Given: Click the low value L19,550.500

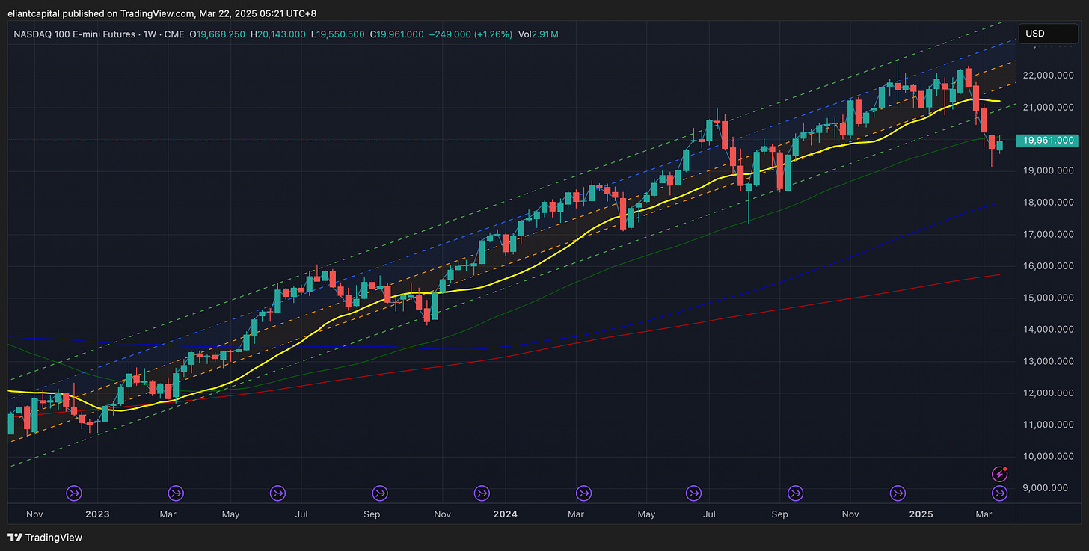Looking at the screenshot, I should pyautogui.click(x=338, y=34).
